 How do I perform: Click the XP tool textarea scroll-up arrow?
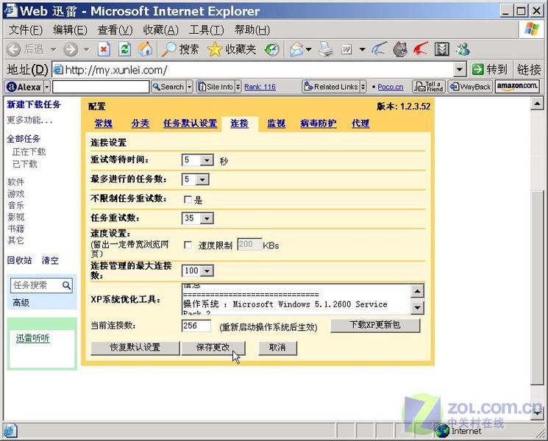pyautogui.click(x=417, y=291)
